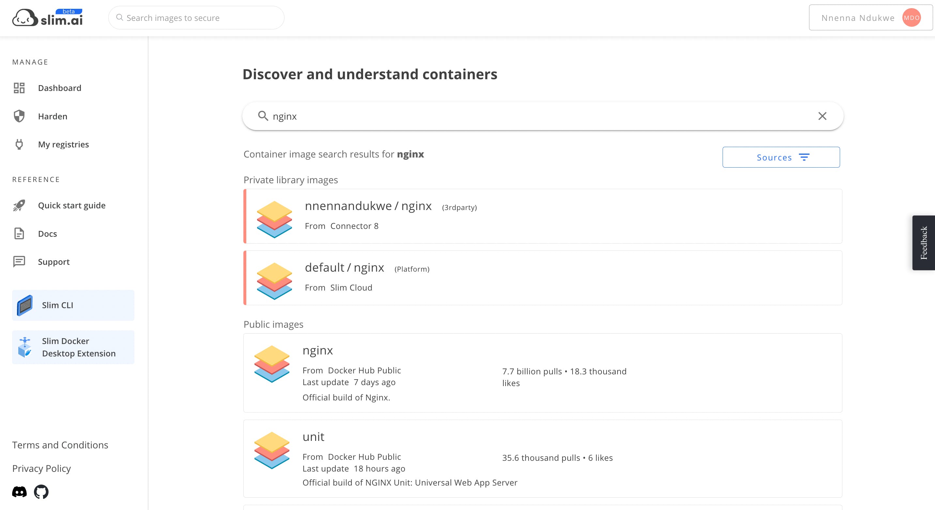The height and width of the screenshot is (510, 935).
Task: Open the Sources filter dropdown
Action: [781, 157]
